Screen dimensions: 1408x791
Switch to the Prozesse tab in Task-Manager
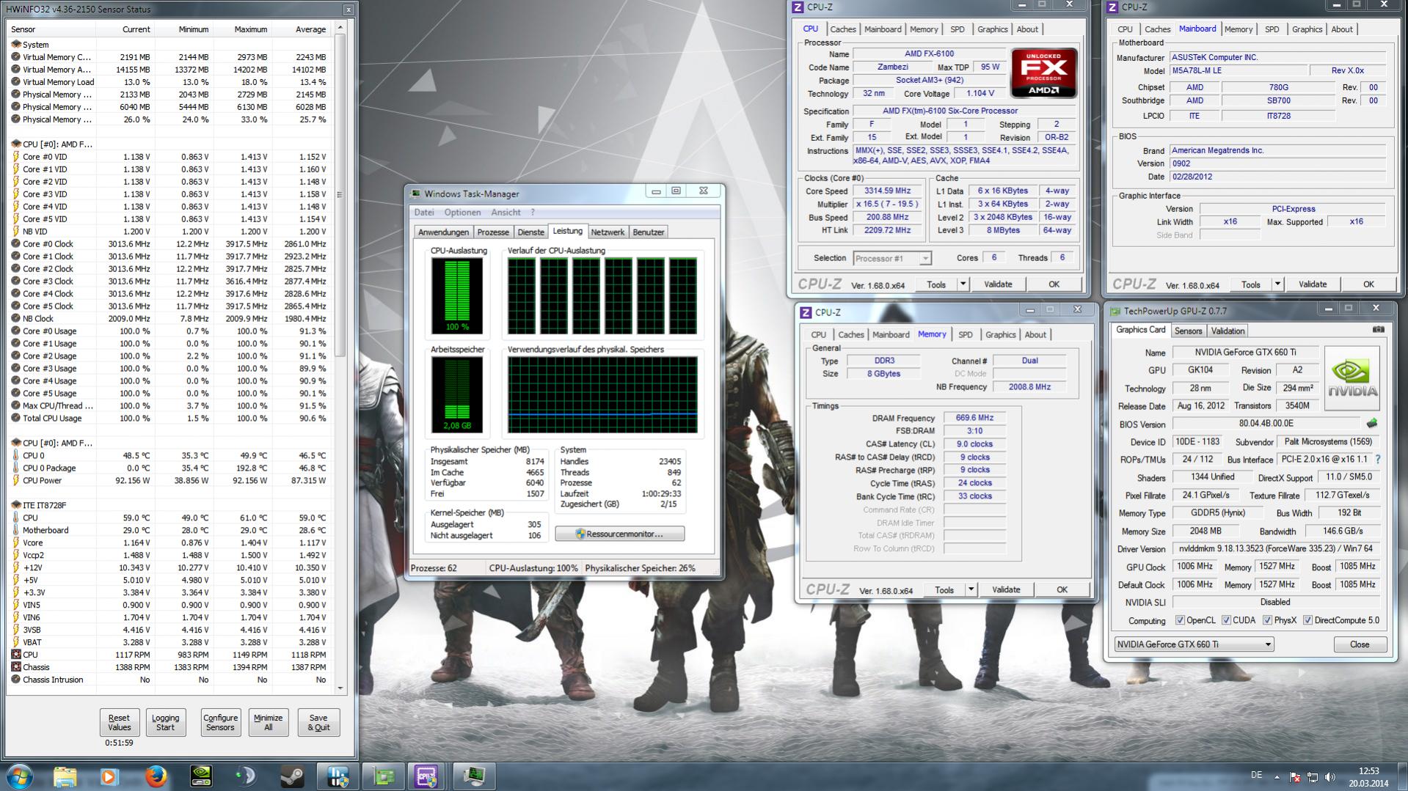click(493, 232)
